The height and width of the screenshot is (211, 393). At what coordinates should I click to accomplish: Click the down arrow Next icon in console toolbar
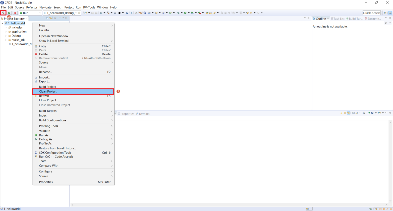[x=341, y=113]
